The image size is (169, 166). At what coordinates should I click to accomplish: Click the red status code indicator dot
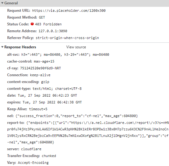pos(32,24)
